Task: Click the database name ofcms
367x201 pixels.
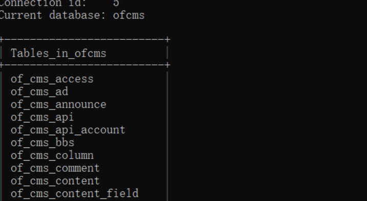Action: [x=128, y=15]
